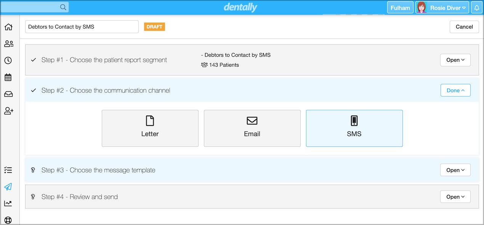Select the SMS communication channel

[x=354, y=128]
